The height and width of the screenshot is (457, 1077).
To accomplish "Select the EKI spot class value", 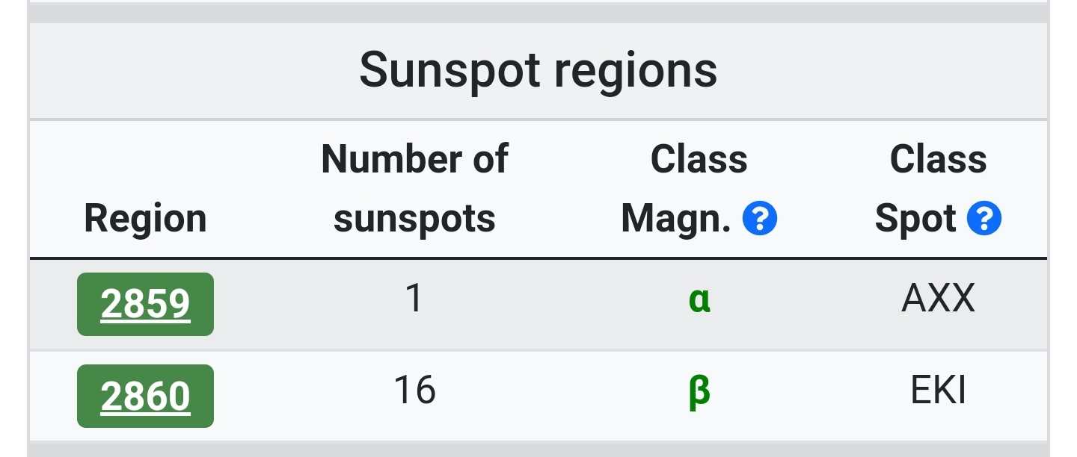I will tap(939, 391).
